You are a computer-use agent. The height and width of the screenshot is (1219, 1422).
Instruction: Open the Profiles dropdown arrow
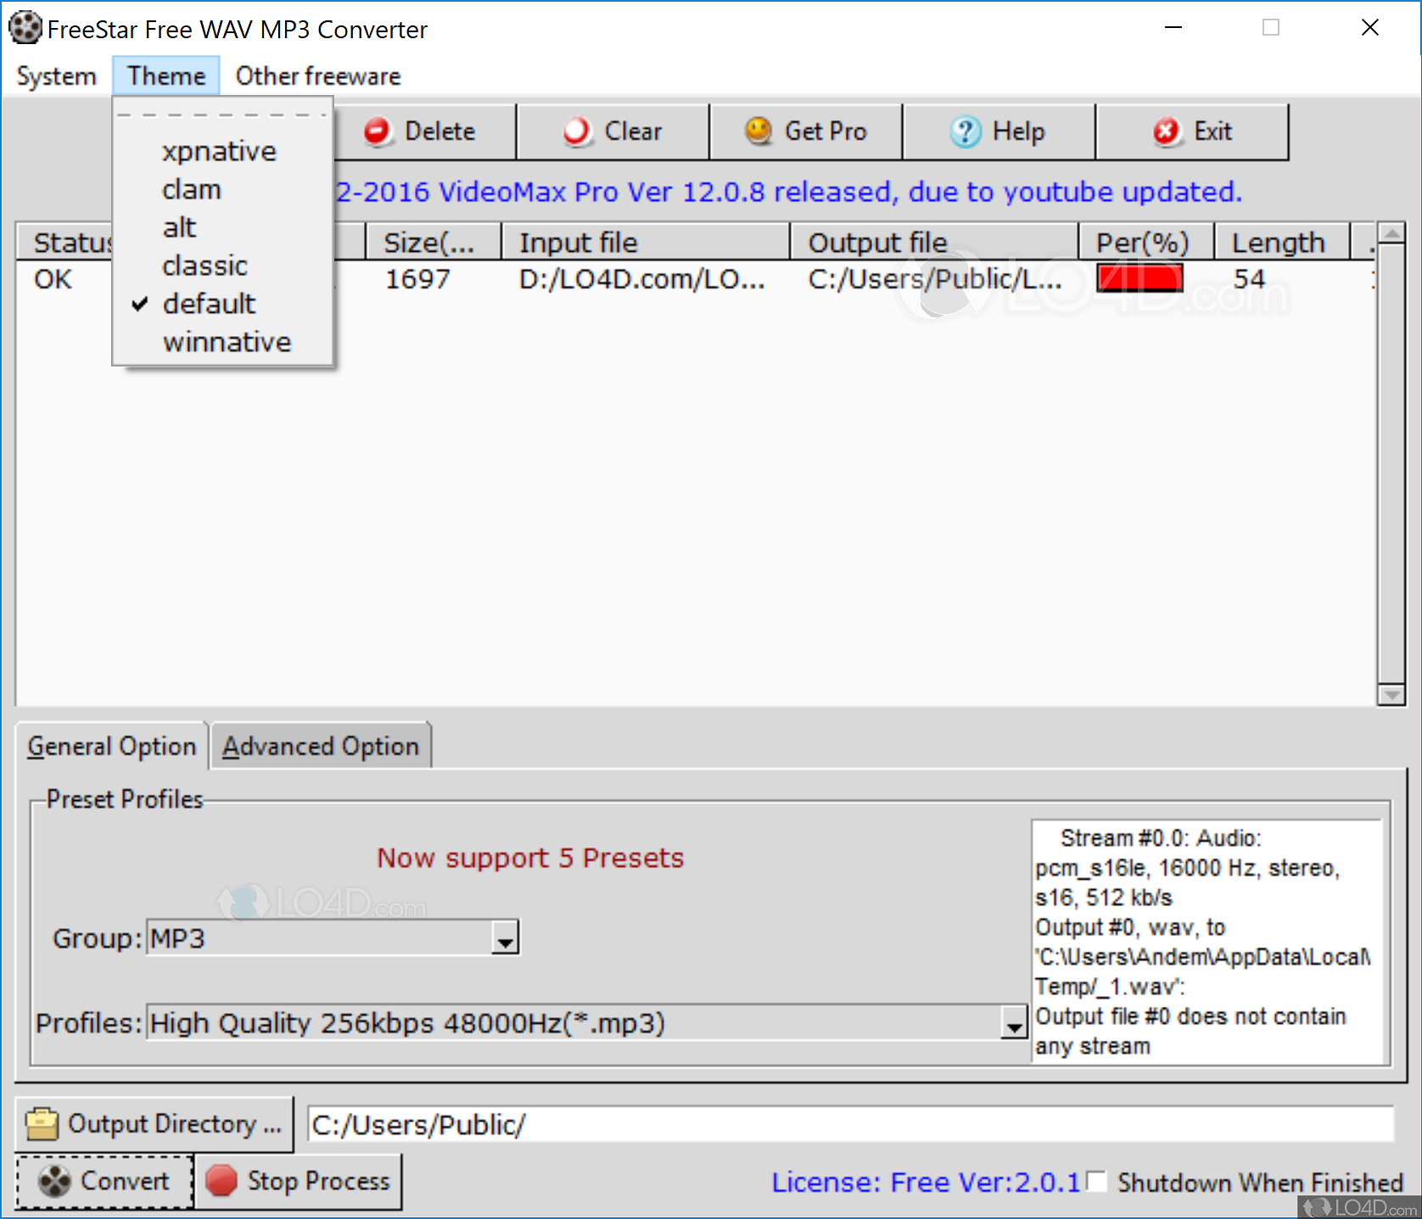click(1013, 1024)
